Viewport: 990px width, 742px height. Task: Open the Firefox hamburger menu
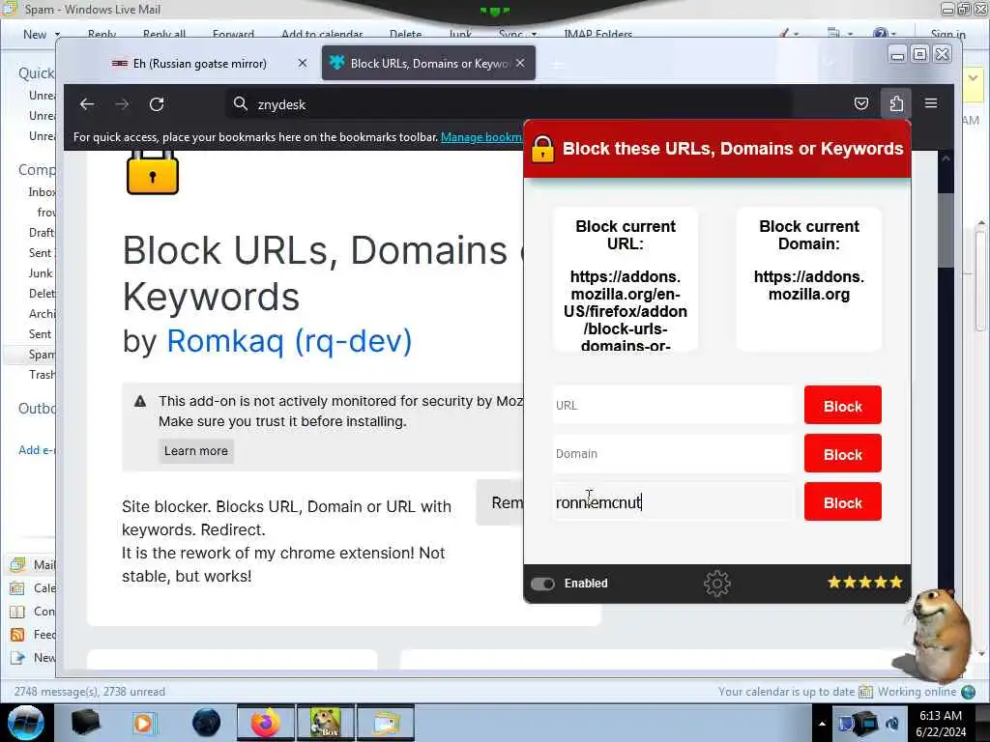click(x=931, y=102)
